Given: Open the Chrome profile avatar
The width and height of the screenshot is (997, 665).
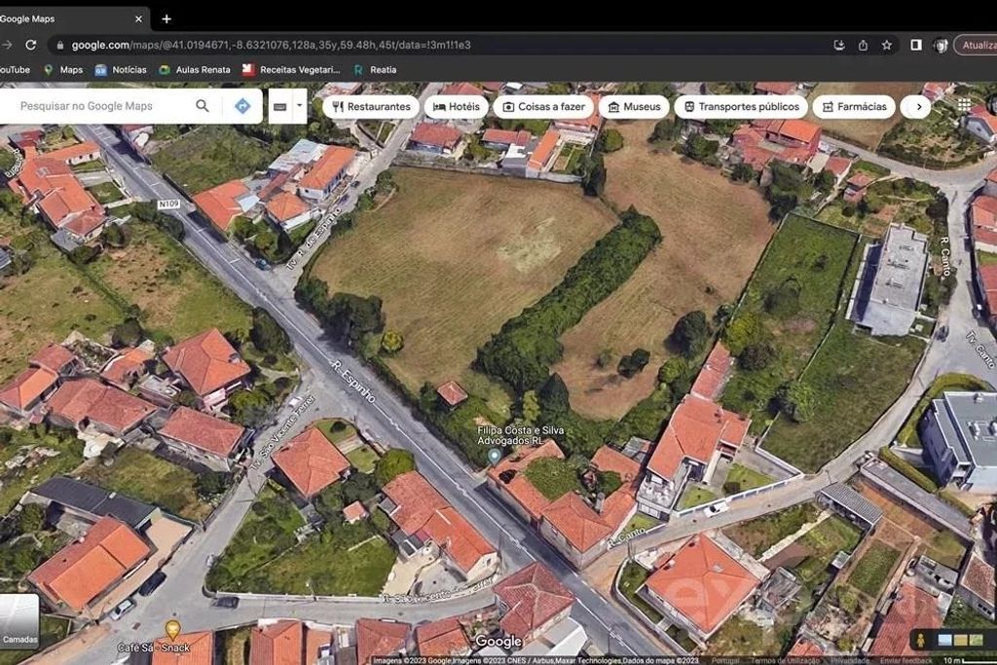Looking at the screenshot, I should 941,45.
